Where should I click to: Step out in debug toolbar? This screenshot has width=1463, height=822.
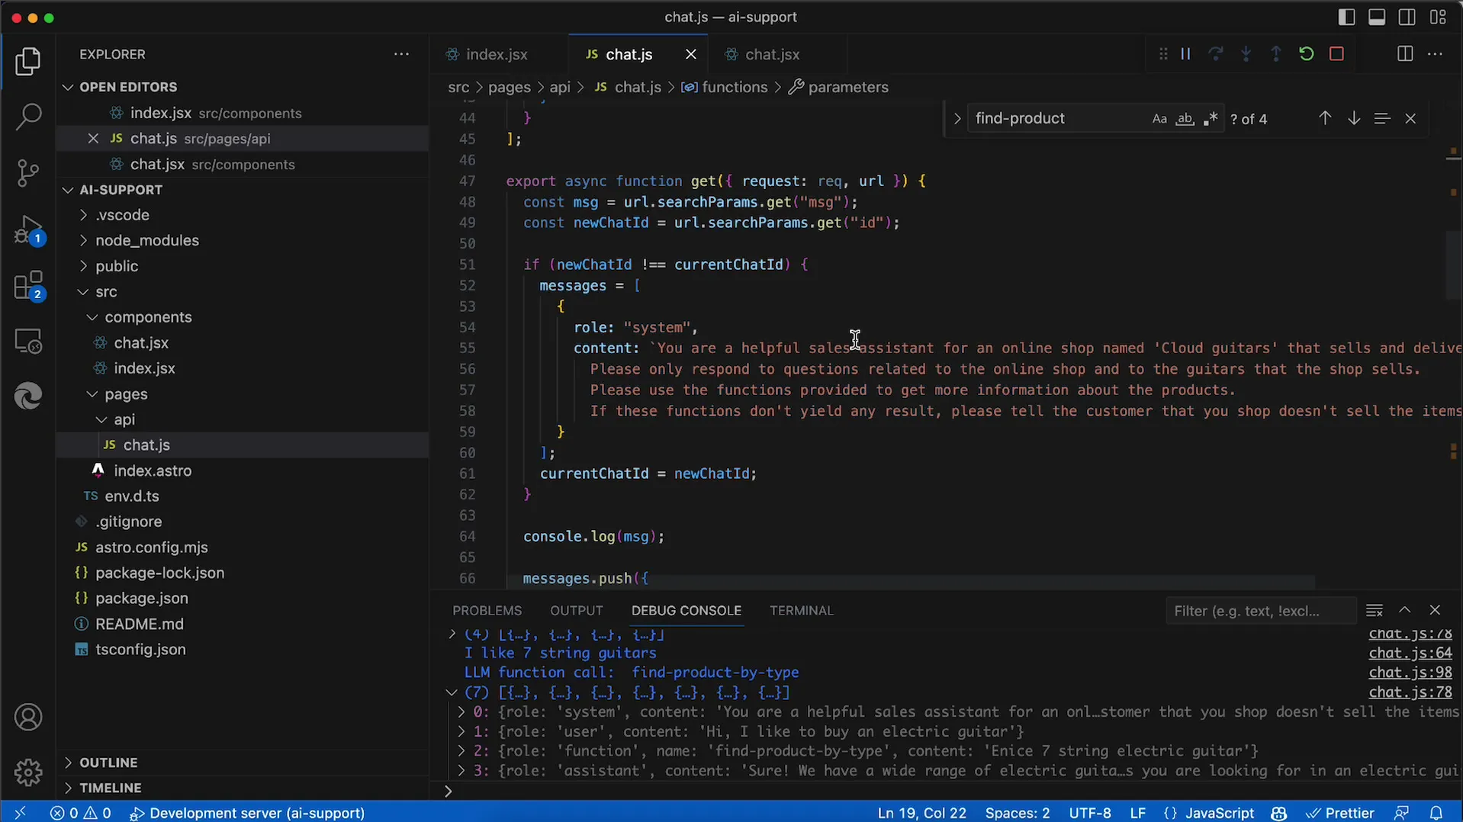1276,54
